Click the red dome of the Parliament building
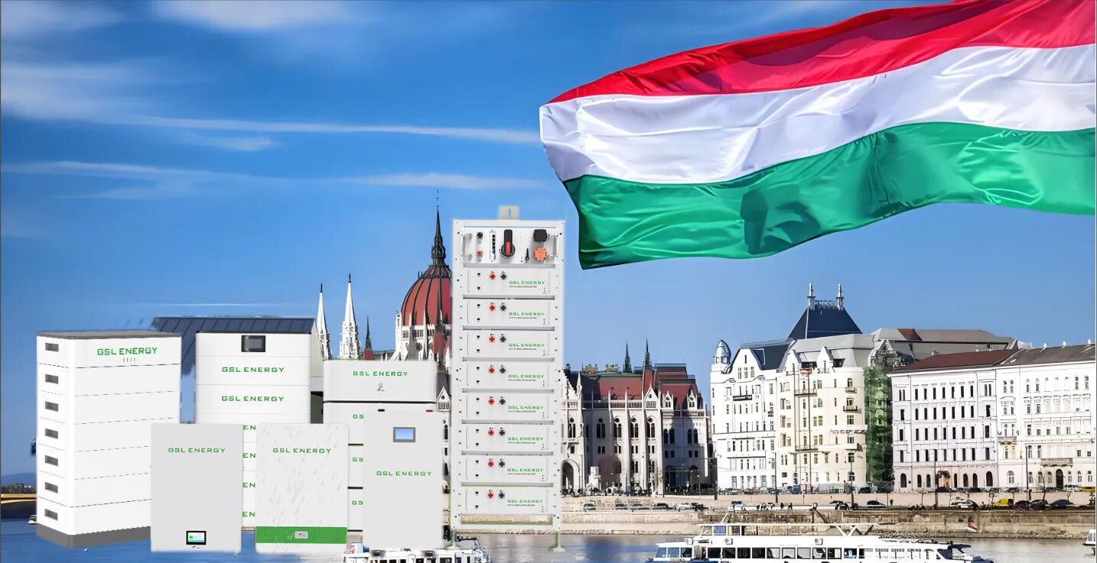The image size is (1097, 563). coord(426,299)
